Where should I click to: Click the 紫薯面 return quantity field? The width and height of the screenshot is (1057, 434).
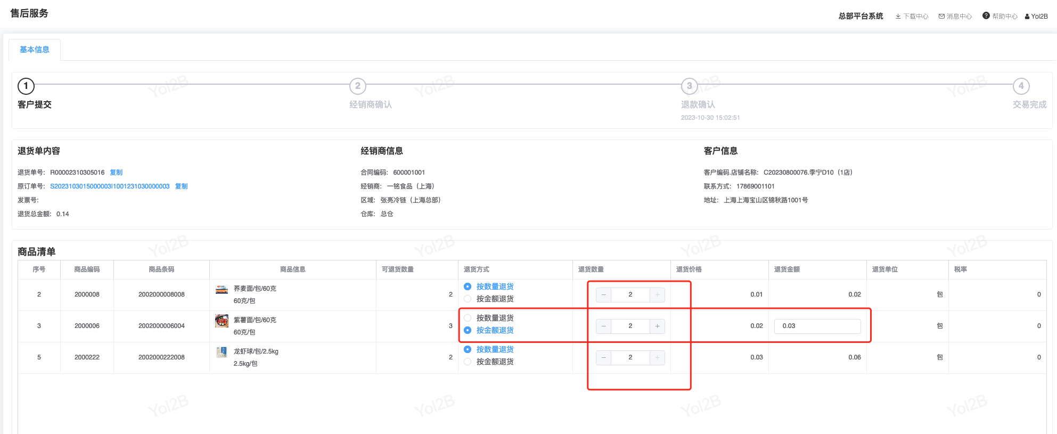(630, 326)
